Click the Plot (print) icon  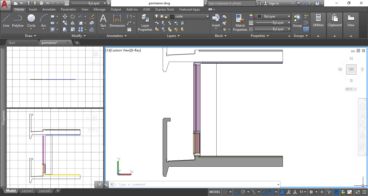point(41,3)
